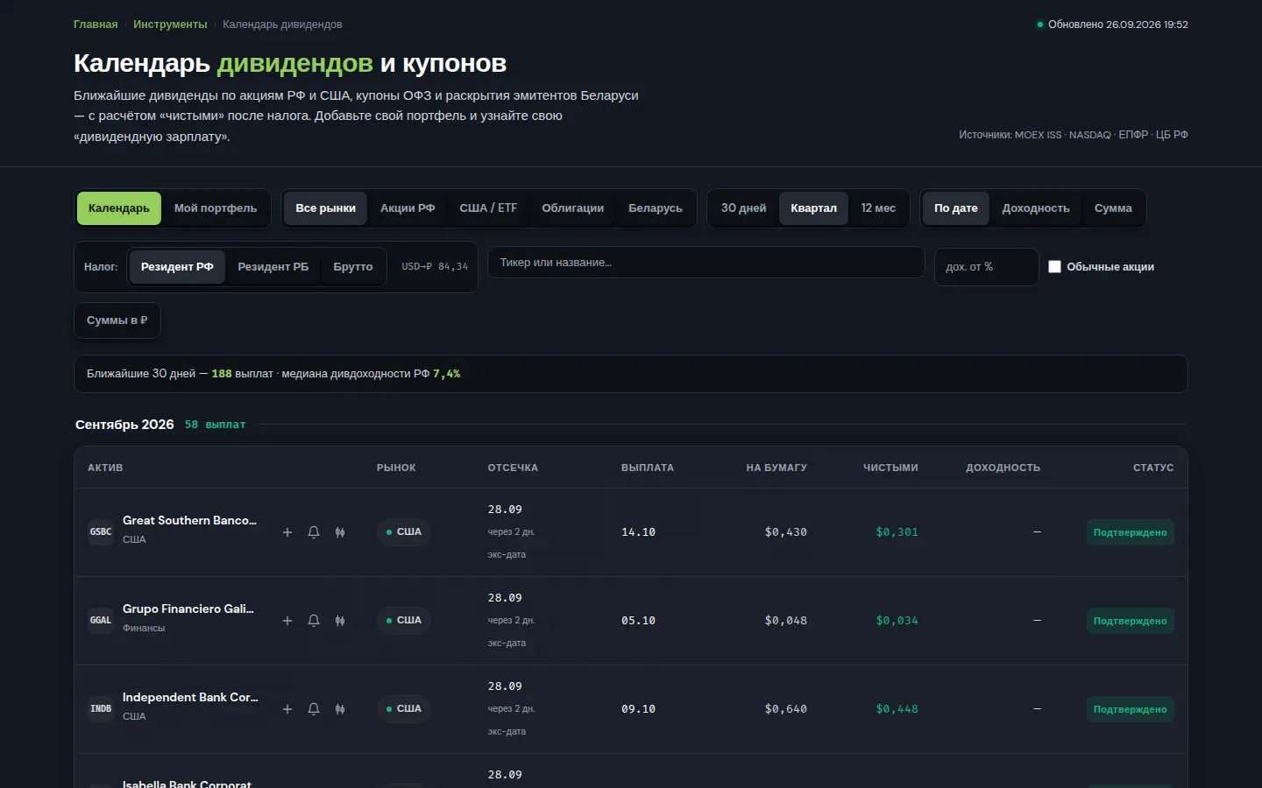Focus the ticker or name search field
This screenshot has height=788, width=1262.
pos(706,263)
